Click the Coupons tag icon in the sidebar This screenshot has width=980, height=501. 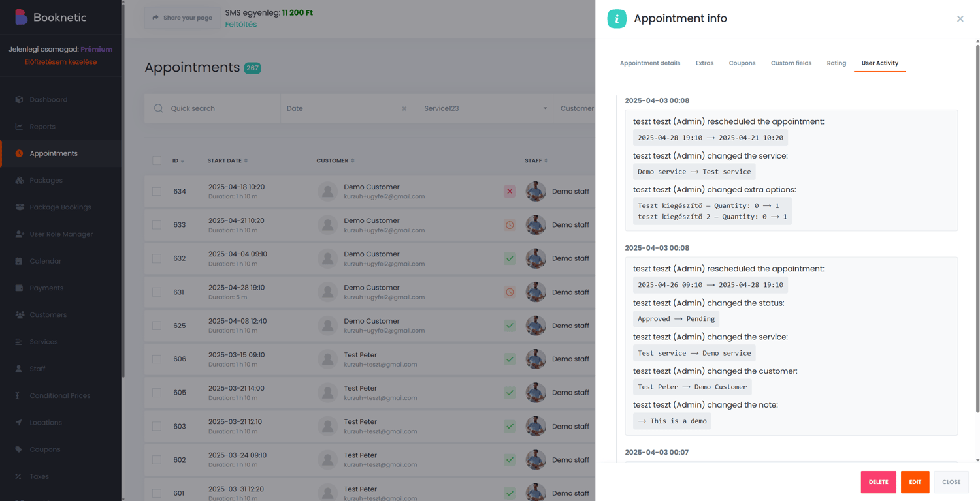tap(19, 449)
